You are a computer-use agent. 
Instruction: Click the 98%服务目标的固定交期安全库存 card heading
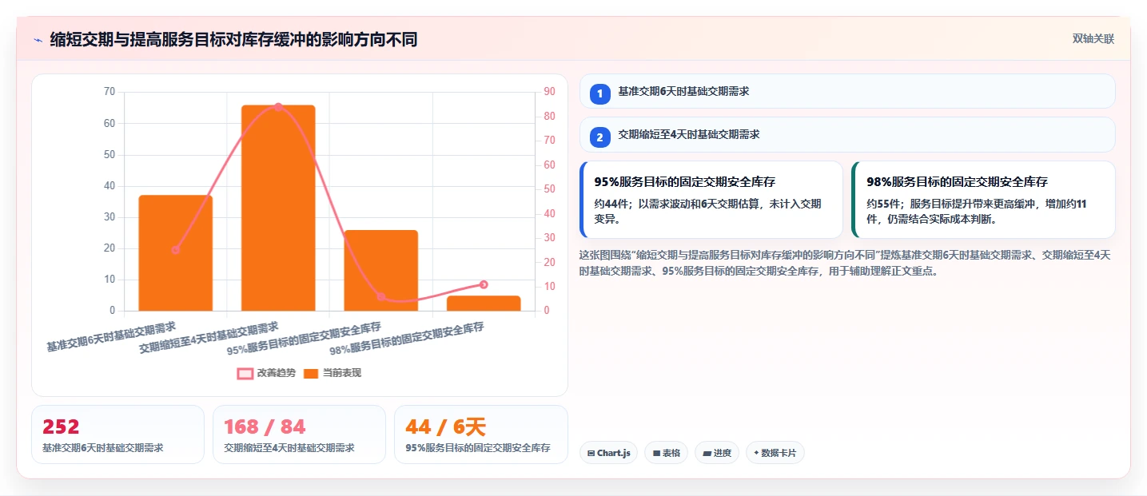958,182
